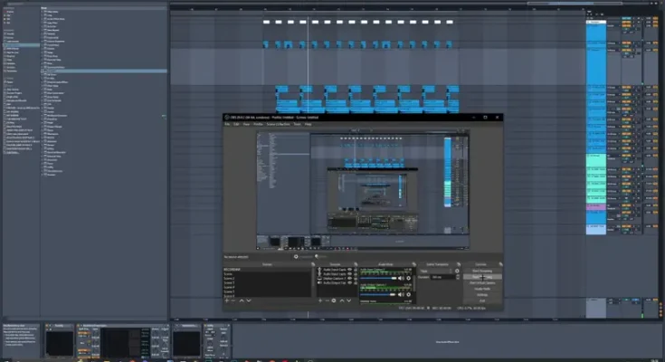Select the highlighted category in Ableton's browser sidebar
This screenshot has height=362, width=665.
tap(18, 47)
